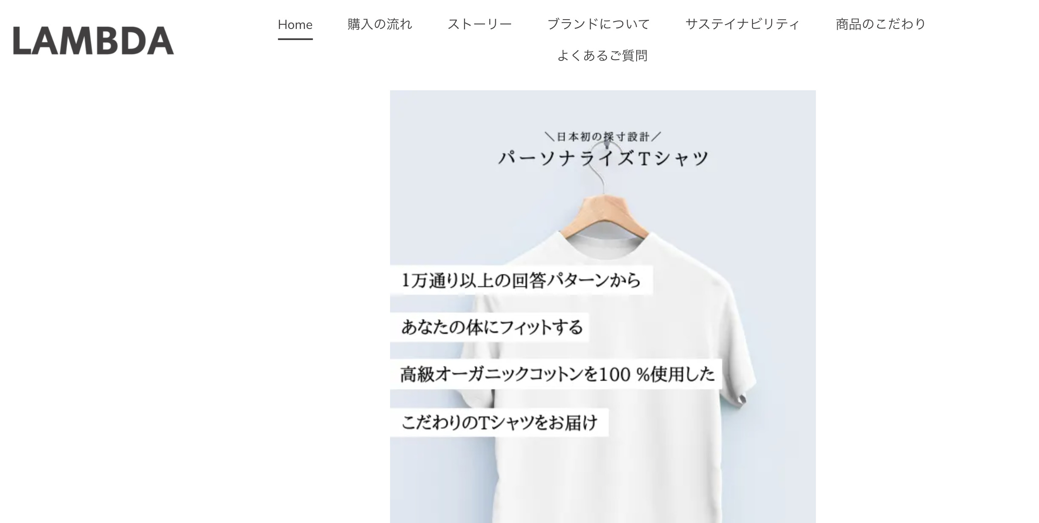Screen dimensions: 1039x523
Task: Click the 日本初の採寸設計 subtitle text
Action: point(603,137)
